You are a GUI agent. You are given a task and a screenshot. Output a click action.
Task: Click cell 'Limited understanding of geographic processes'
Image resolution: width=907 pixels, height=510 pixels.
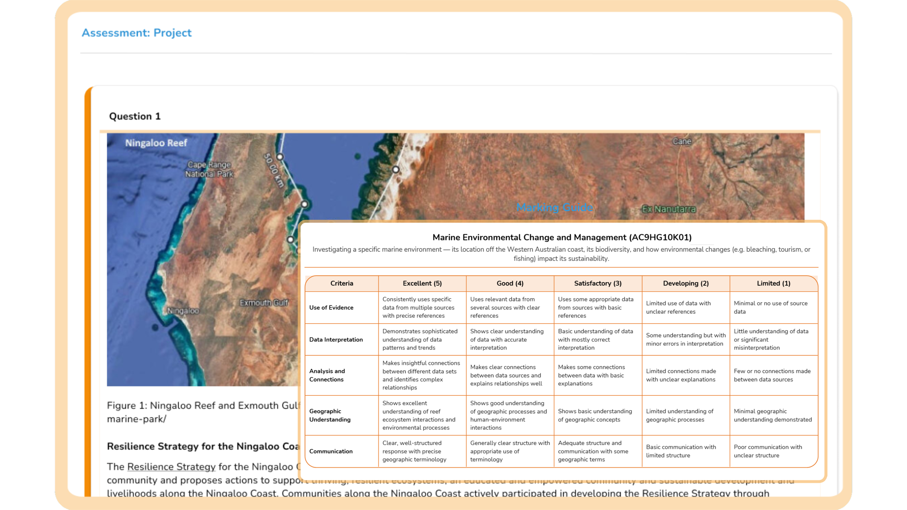686,415
